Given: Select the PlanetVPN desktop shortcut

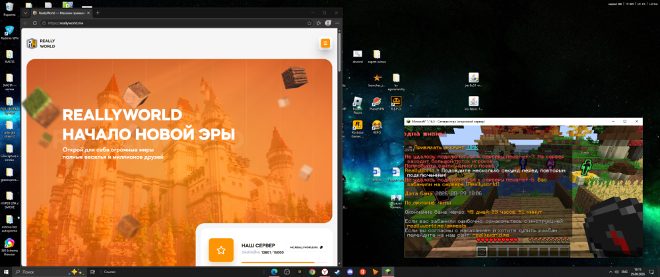Looking at the screenshot, I should tap(377, 104).
